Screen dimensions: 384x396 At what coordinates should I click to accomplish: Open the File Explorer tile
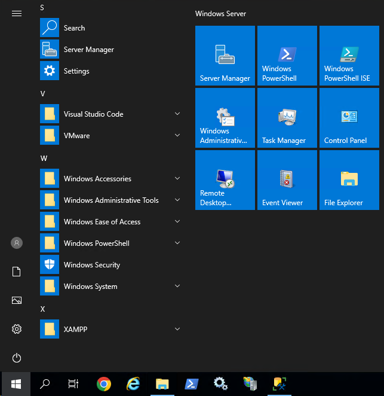[349, 180]
